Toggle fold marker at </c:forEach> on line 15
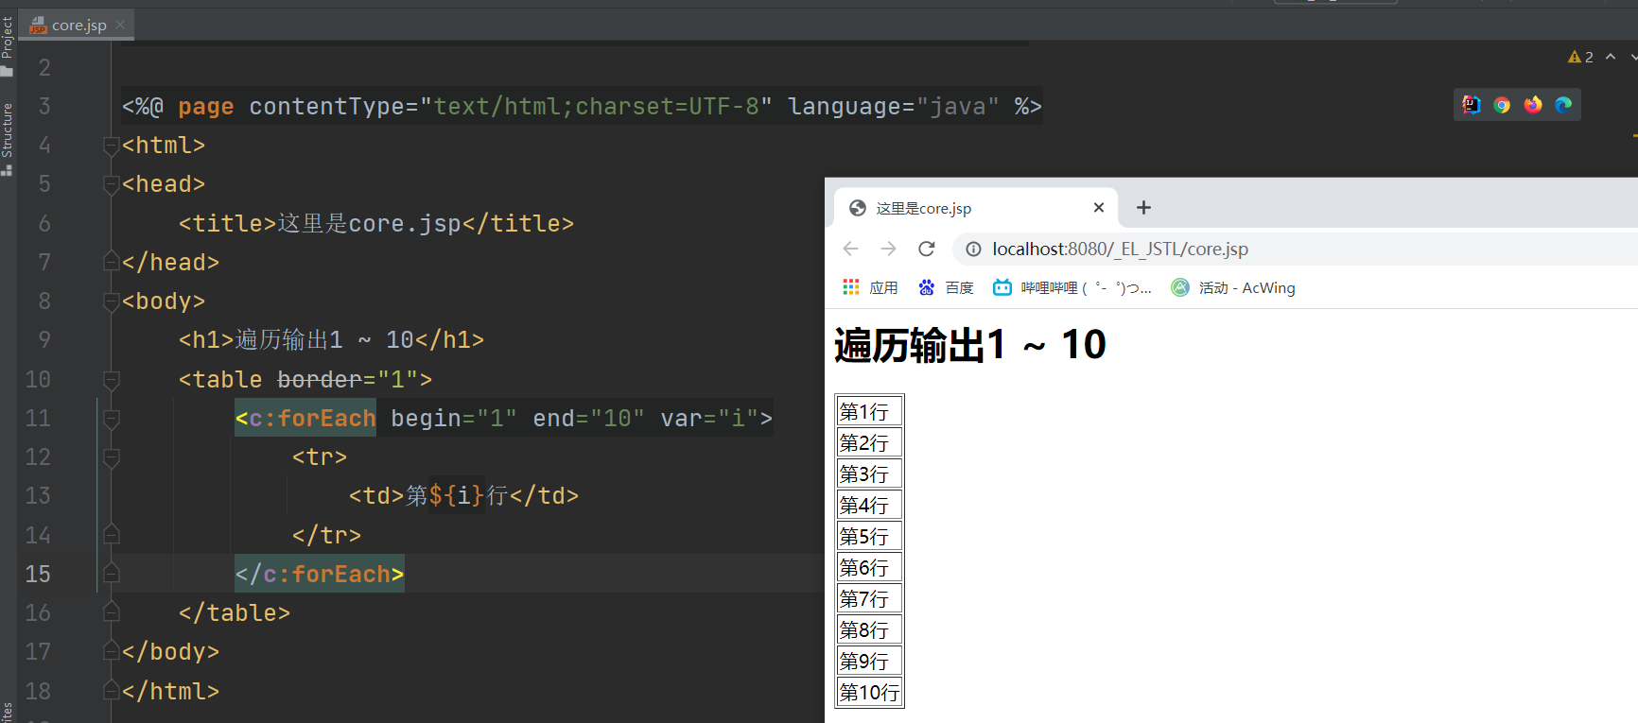1638x723 pixels. 111,574
